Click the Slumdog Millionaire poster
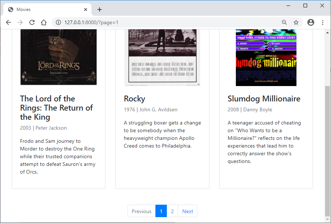This screenshot has height=223, width=331. pyautogui.click(x=266, y=57)
